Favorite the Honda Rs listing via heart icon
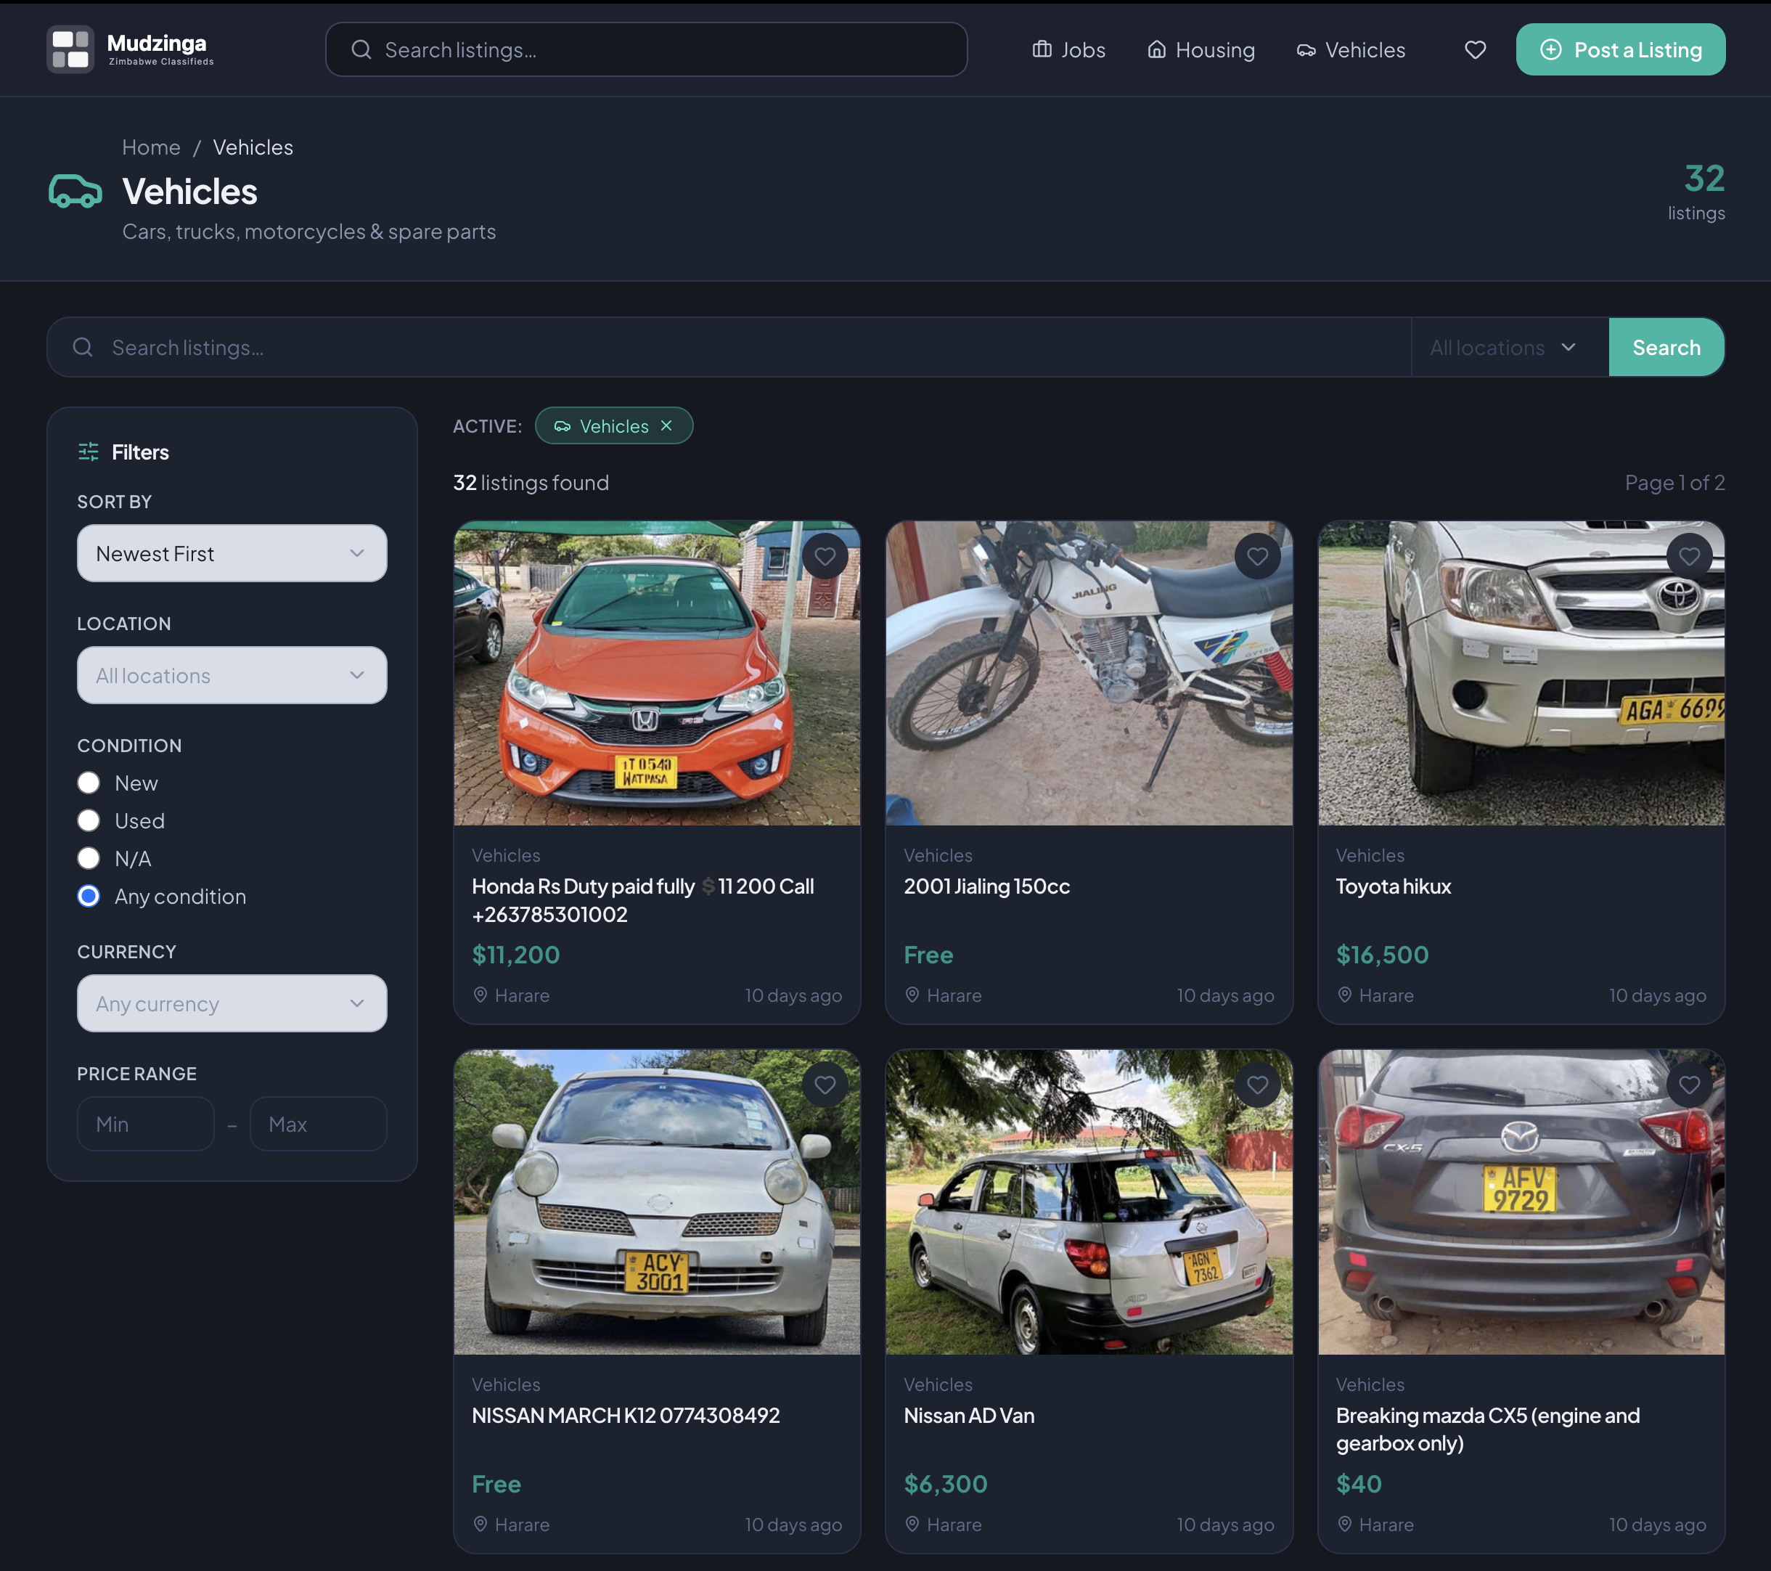1771x1571 pixels. 825,555
